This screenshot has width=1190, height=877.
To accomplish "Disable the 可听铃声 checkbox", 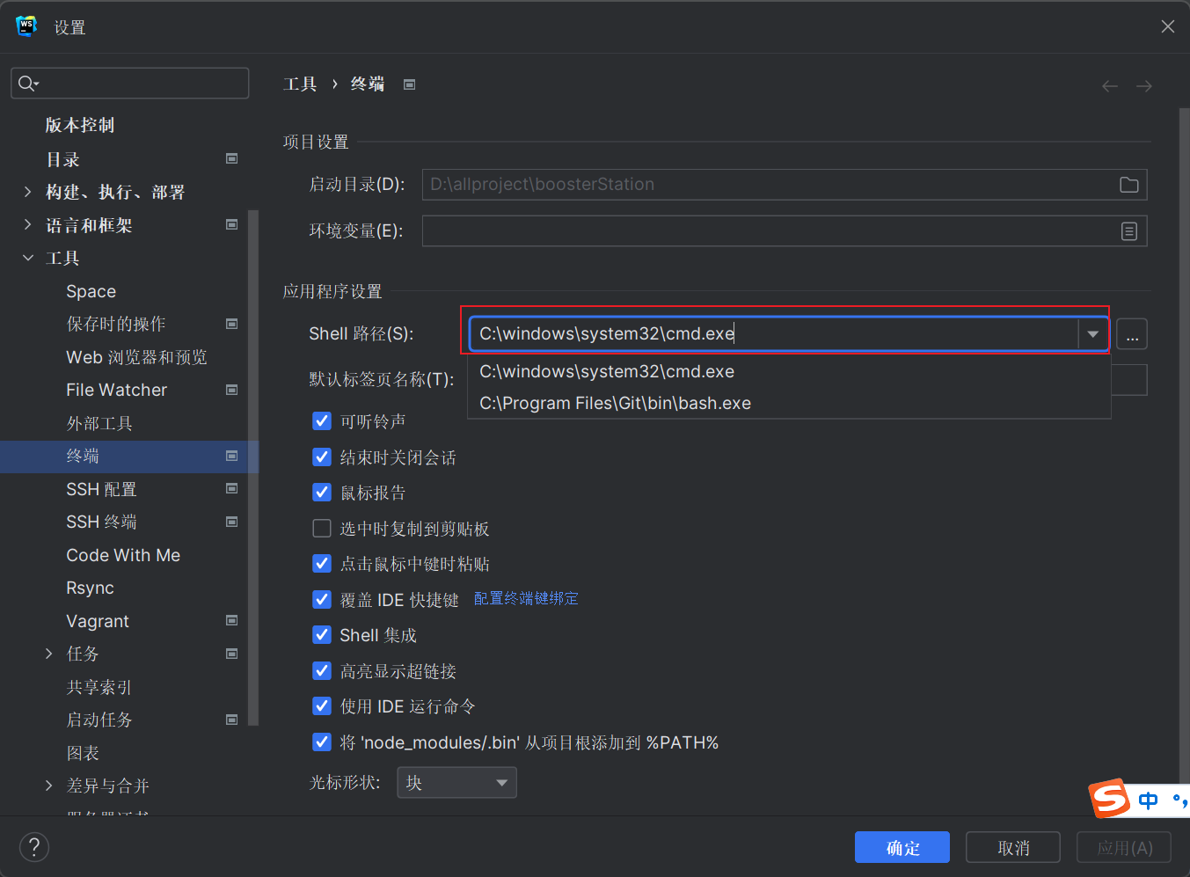I will click(x=322, y=421).
